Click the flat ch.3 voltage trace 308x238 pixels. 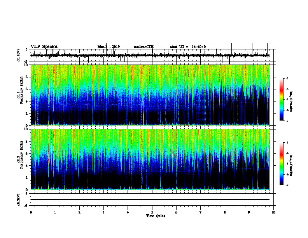[150, 199]
